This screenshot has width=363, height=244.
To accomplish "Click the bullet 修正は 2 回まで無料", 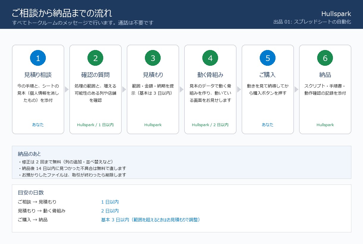I will (x=66, y=162).
